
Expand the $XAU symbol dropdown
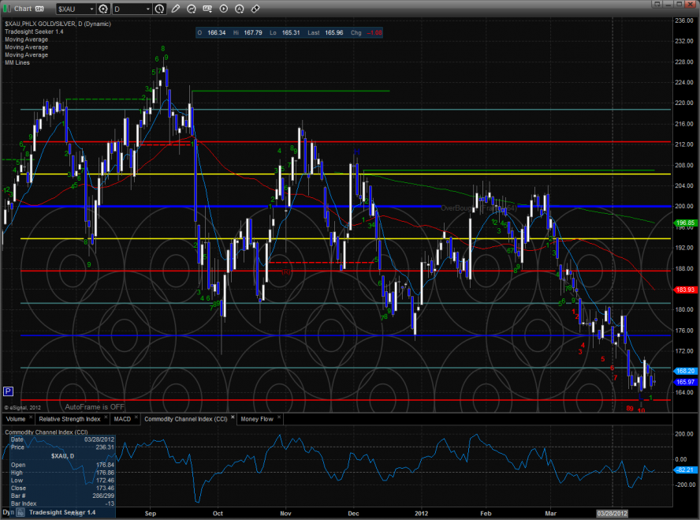pyautogui.click(x=91, y=9)
